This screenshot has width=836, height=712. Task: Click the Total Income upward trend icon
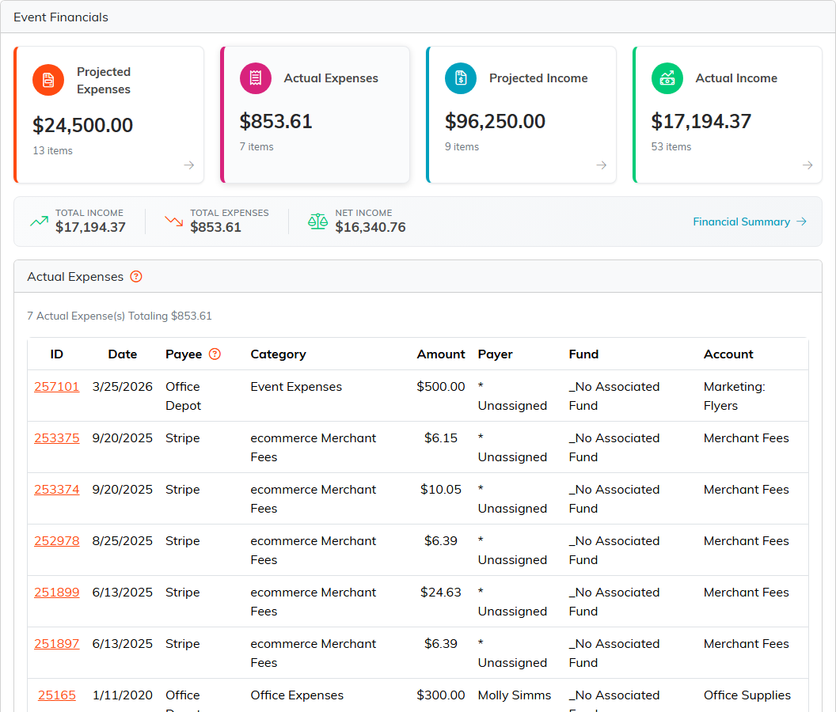point(40,222)
